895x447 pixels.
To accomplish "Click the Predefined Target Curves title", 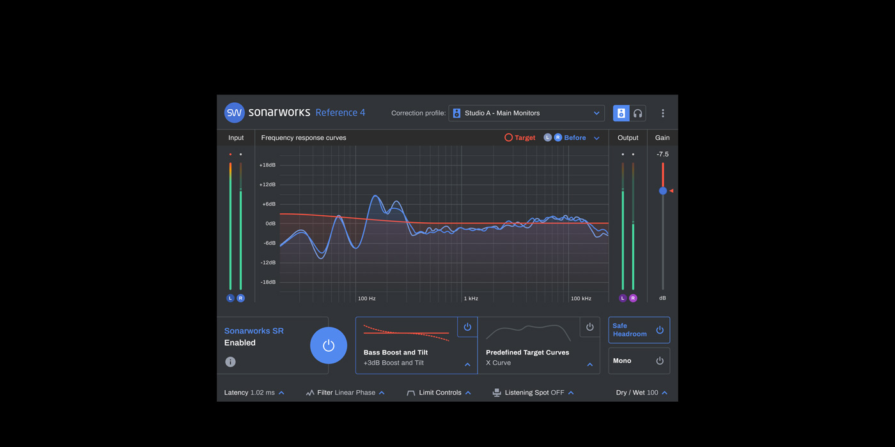I will coord(527,352).
